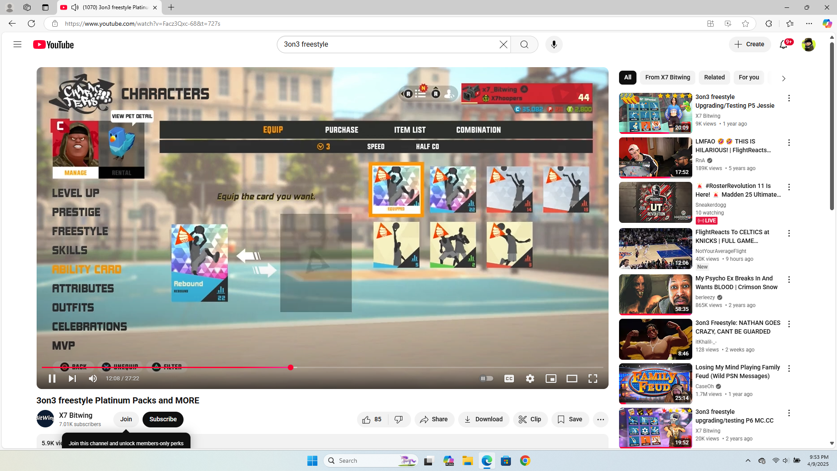Subscribe to X7 Bitwing
The width and height of the screenshot is (837, 471).
tap(163, 420)
